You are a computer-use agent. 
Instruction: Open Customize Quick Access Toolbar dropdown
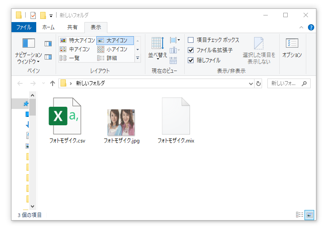pyautogui.click(x=51, y=15)
